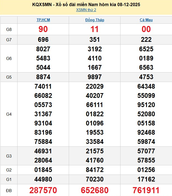Image resolution: width=172 pixels, height=196 pixels.
Task: Click the G8 result 11 for Đồng Tháp
Action: click(95, 29)
